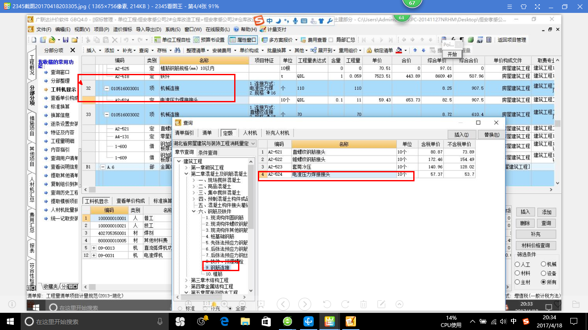Expand the 第一章砌筑工程 tree node
The height and width of the screenshot is (330, 588).
pos(186,168)
